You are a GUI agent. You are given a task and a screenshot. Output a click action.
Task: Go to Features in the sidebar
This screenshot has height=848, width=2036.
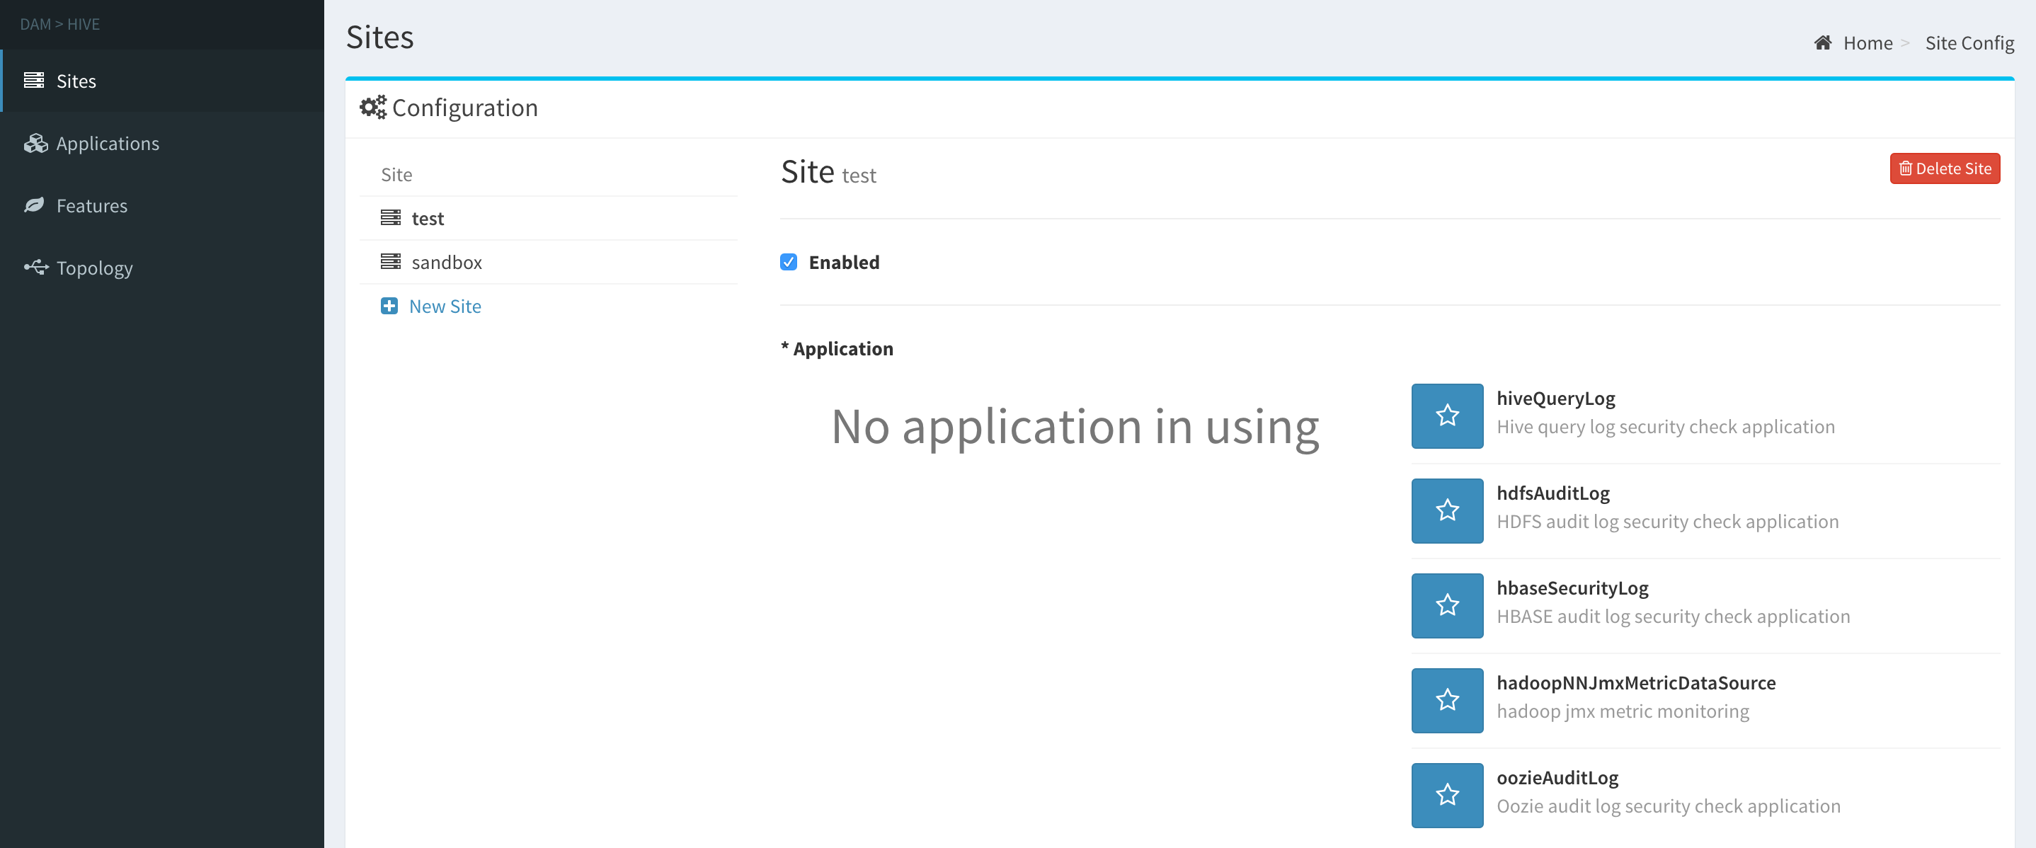click(92, 206)
